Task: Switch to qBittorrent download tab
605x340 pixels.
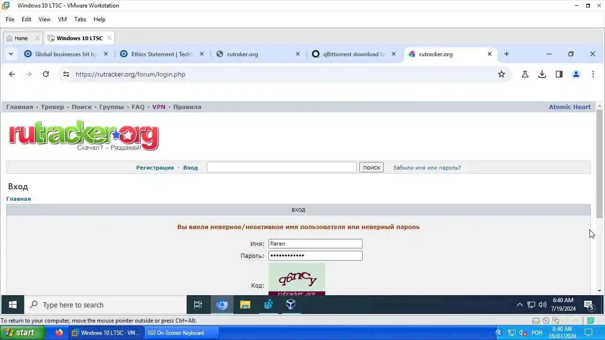Action: [354, 54]
